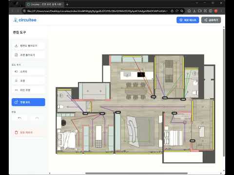Toggle the blue 연결 모드 (connect mode) button

(28, 102)
